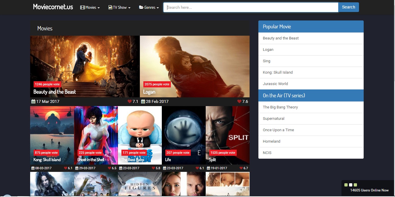The width and height of the screenshot is (395, 197).
Task: Select Beauty and the Beast in Popular Movie
Action: point(311,38)
